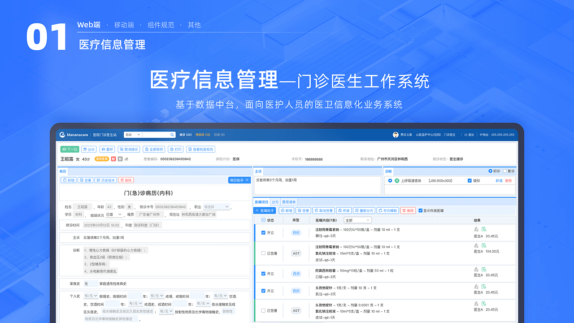Click person icon in first 注射用青霉素钠 row

pyautogui.click(x=476, y=229)
